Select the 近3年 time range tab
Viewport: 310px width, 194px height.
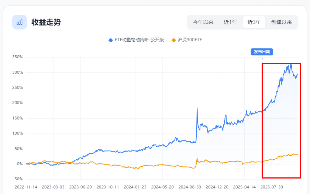254,22
